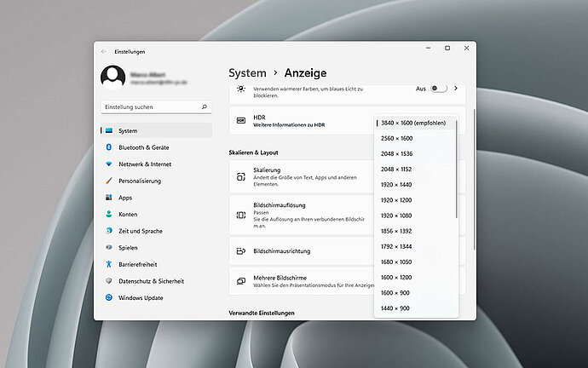Click the Bildschirmausrichtung icon
588x368 pixels.
point(241,251)
